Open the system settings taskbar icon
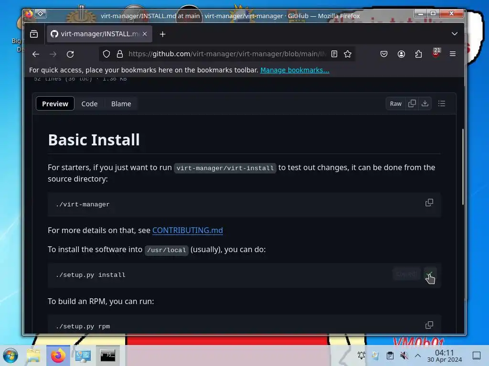The image size is (489, 366). (x=83, y=356)
